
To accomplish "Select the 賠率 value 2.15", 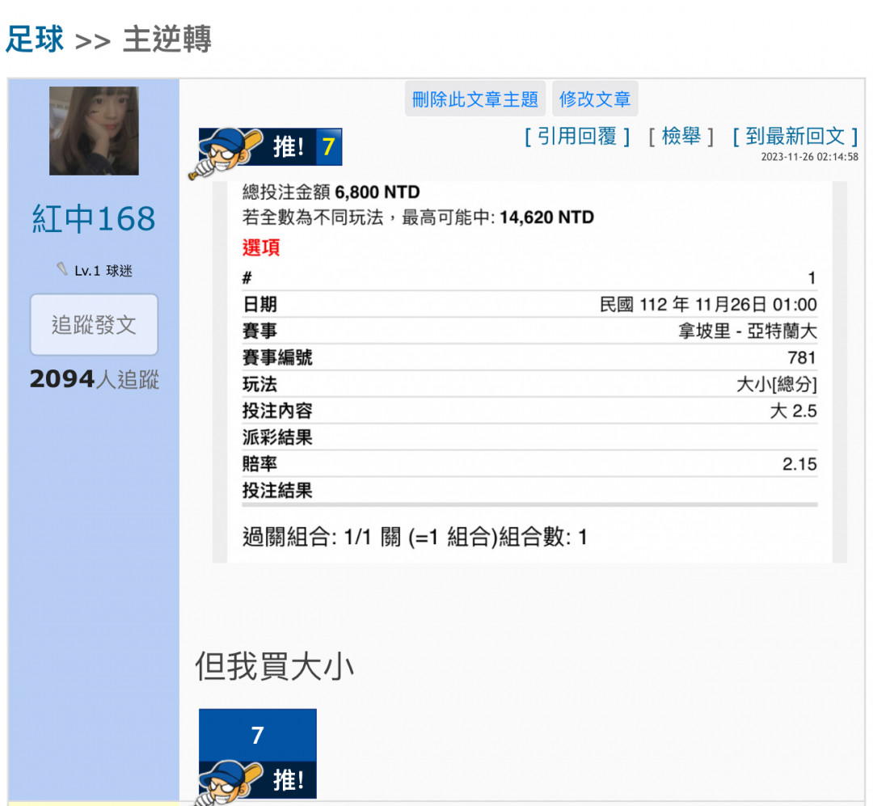I will [x=799, y=464].
